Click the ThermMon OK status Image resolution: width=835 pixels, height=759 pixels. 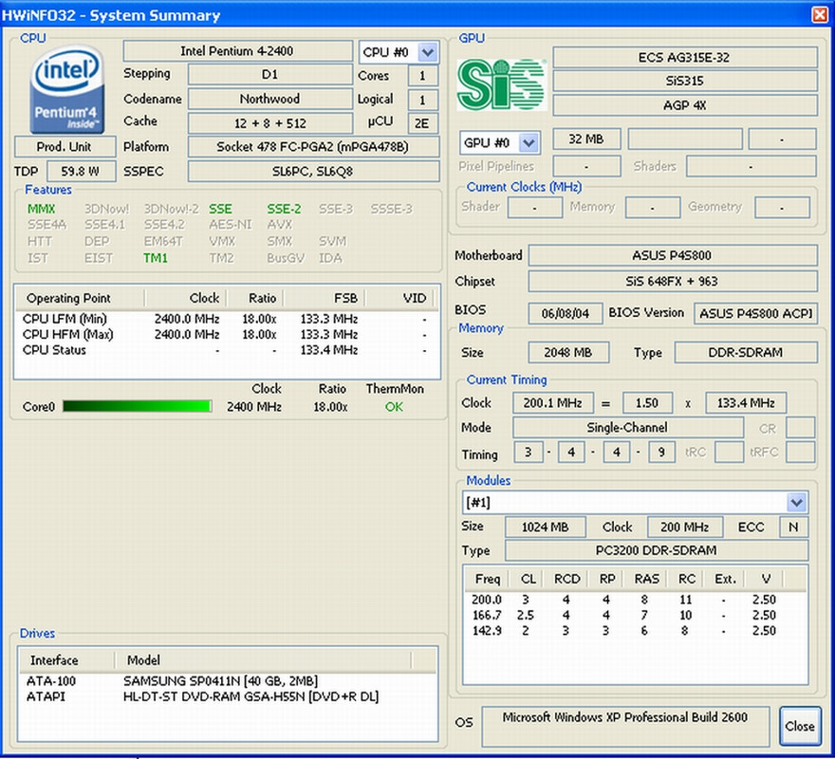394,407
